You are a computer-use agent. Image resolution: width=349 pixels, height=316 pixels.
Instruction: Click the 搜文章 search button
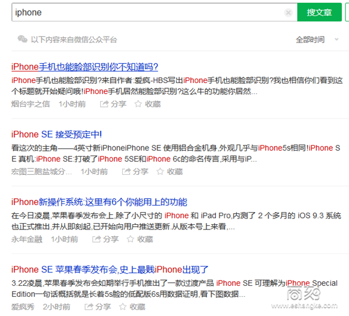click(x=319, y=12)
